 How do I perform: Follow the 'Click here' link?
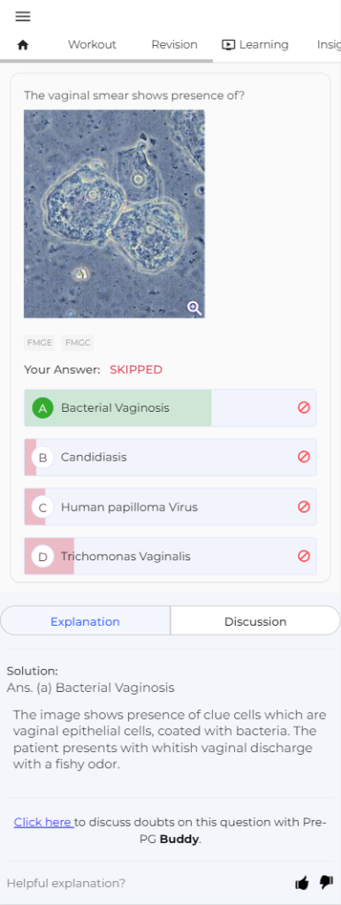point(43,822)
